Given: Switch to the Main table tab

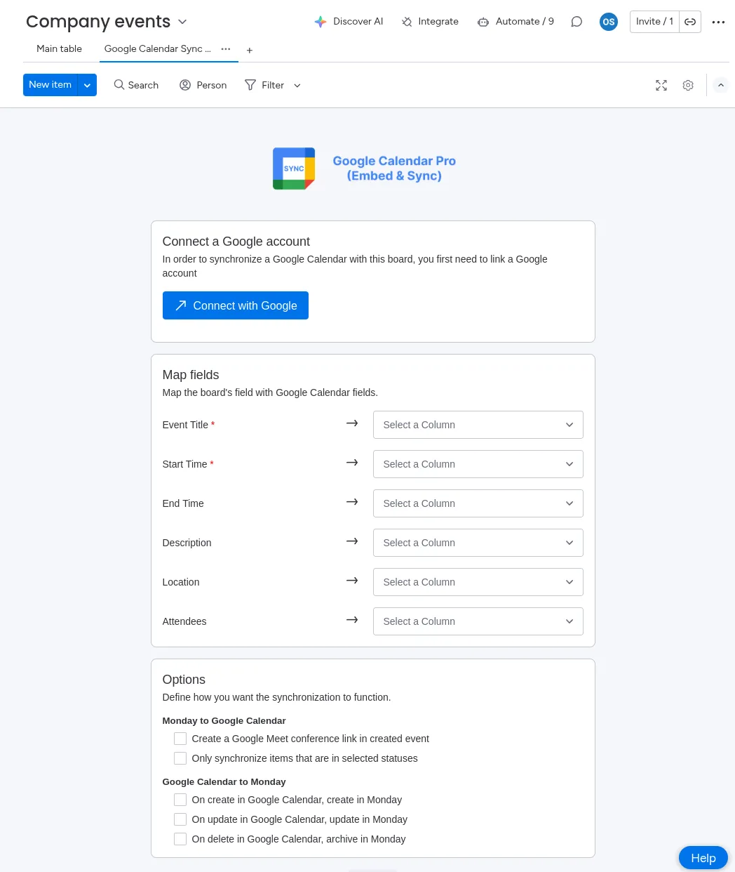Looking at the screenshot, I should click(x=60, y=49).
